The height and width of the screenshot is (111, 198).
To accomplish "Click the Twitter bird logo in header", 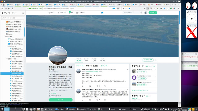I will [x=102, y=13].
